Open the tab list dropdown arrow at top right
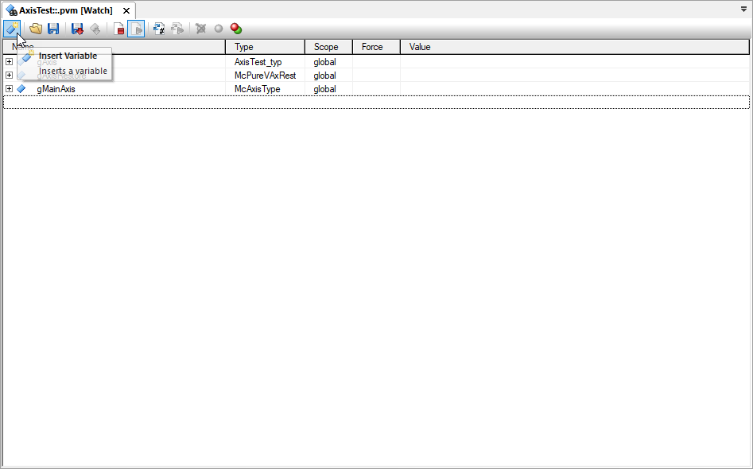Screen dimensions: 753x469 (744, 9)
